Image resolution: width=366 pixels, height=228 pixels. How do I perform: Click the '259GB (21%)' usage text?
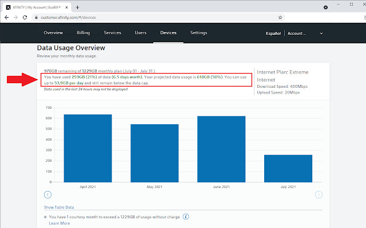point(84,77)
